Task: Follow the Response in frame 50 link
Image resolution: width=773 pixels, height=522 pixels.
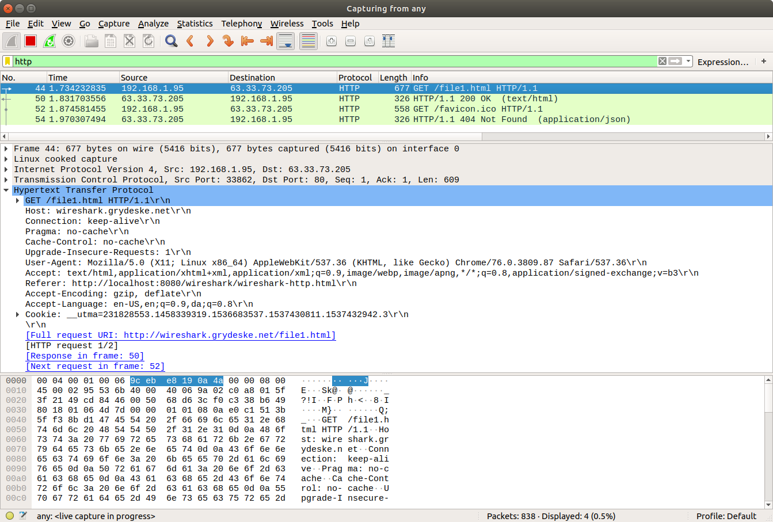Action: click(85, 356)
